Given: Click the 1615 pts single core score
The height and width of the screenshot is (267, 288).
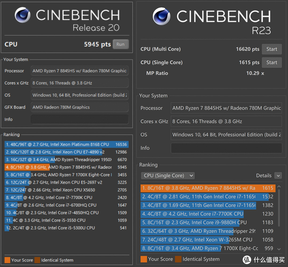Looking at the screenshot, I should click(249, 62).
